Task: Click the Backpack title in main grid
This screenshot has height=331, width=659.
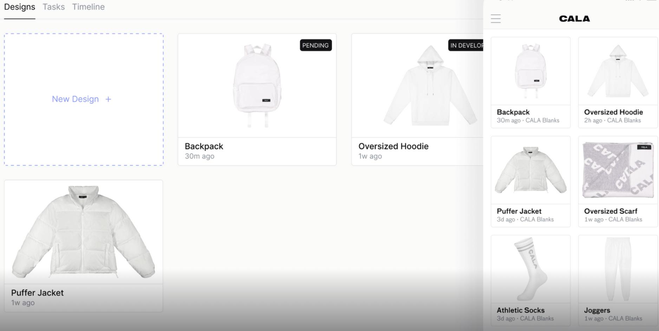Action: (x=204, y=146)
